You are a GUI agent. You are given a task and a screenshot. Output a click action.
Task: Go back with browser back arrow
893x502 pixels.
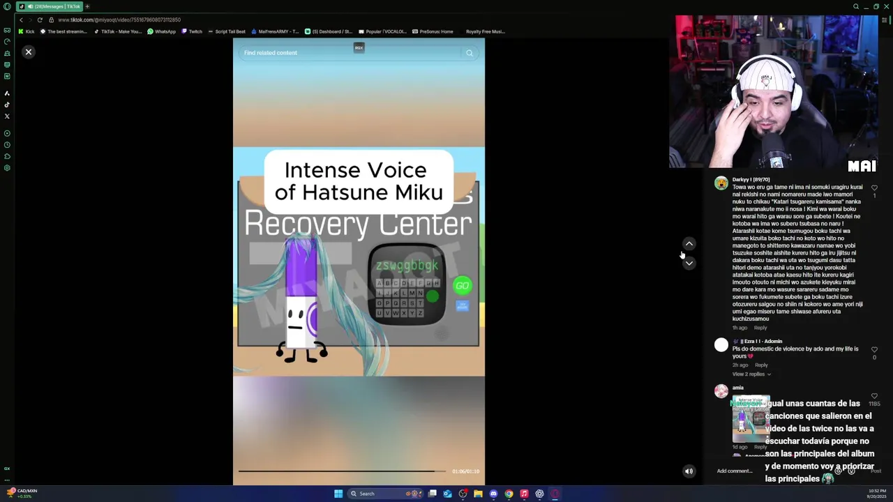tap(21, 20)
